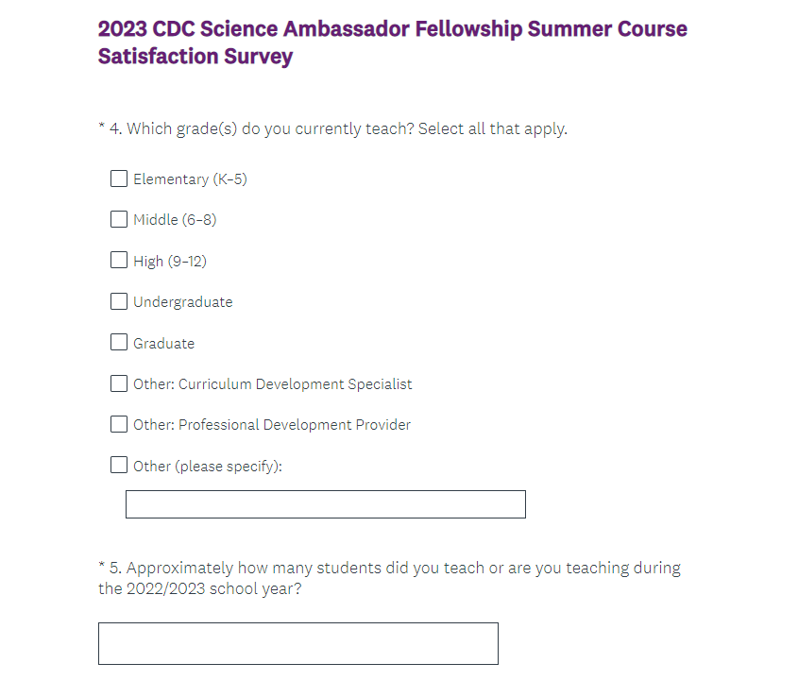
Task: Check the Curriculum Development Specialist box
Action: point(119,383)
